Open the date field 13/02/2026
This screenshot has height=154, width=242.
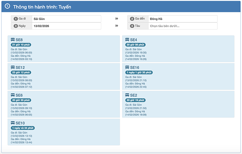point(66,26)
